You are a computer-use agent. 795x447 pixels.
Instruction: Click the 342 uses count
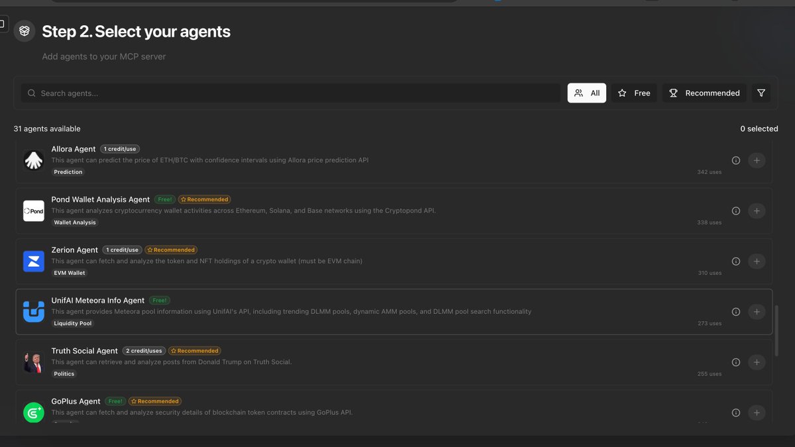(x=710, y=172)
